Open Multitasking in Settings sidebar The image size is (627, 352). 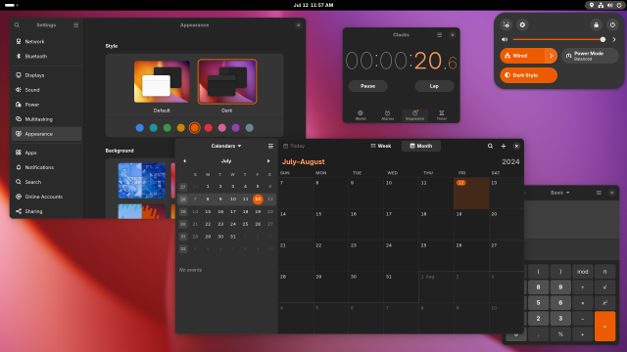point(46,119)
